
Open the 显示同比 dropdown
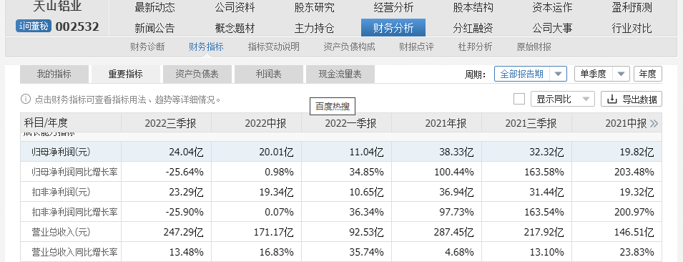click(562, 99)
